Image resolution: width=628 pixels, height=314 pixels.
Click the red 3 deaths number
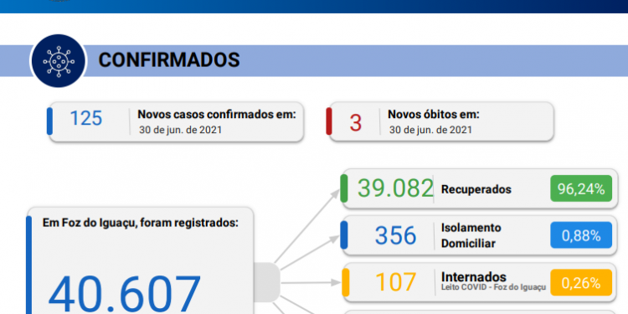pos(356,123)
